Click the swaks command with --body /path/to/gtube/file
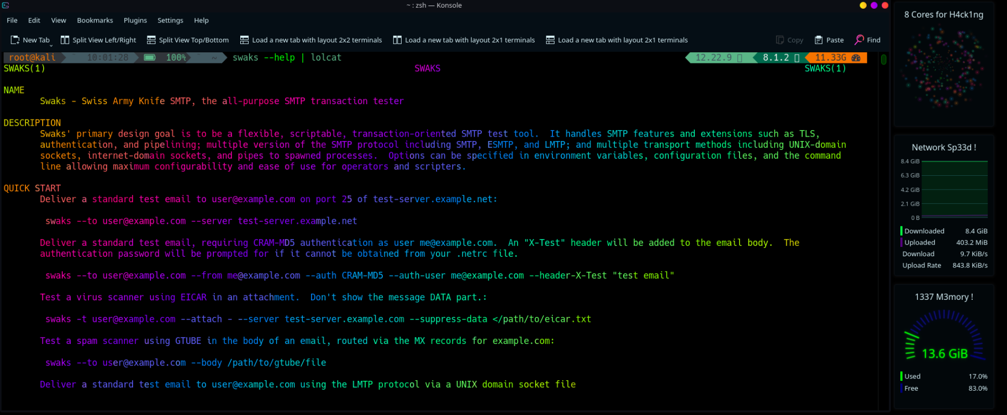 click(x=186, y=363)
